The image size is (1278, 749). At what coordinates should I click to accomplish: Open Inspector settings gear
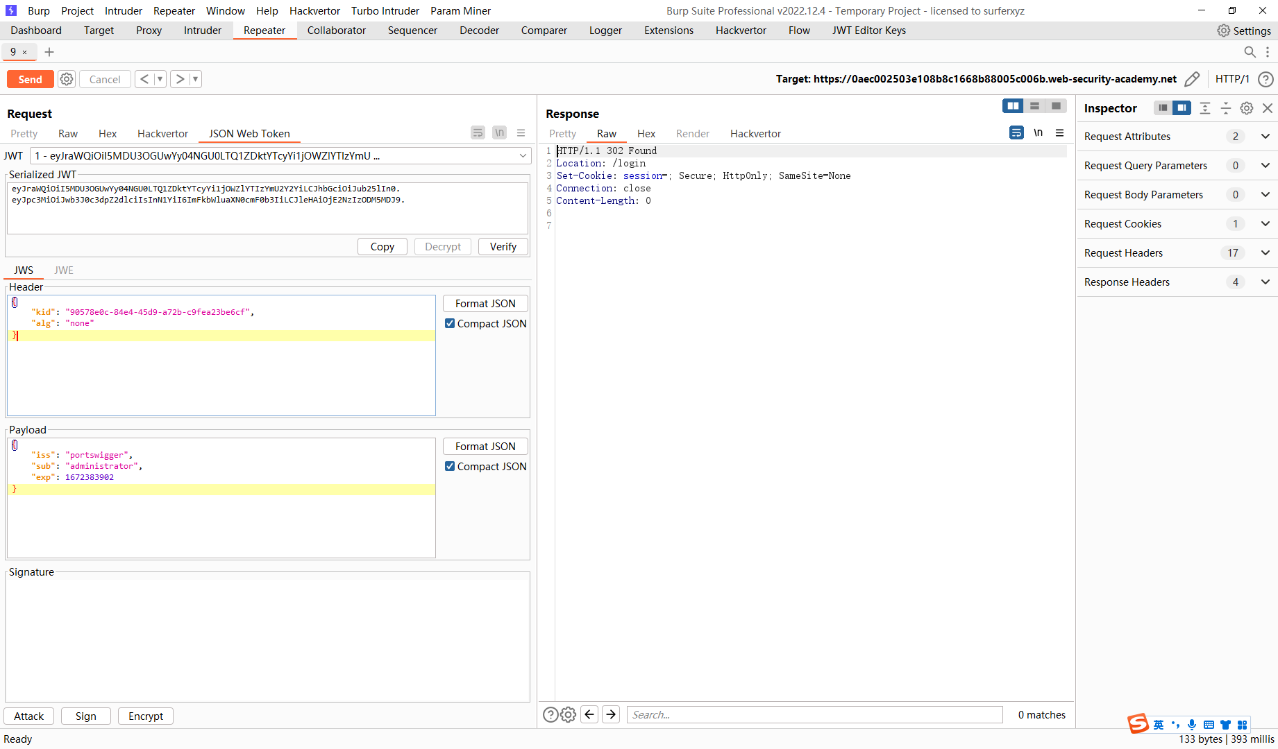(x=1247, y=108)
